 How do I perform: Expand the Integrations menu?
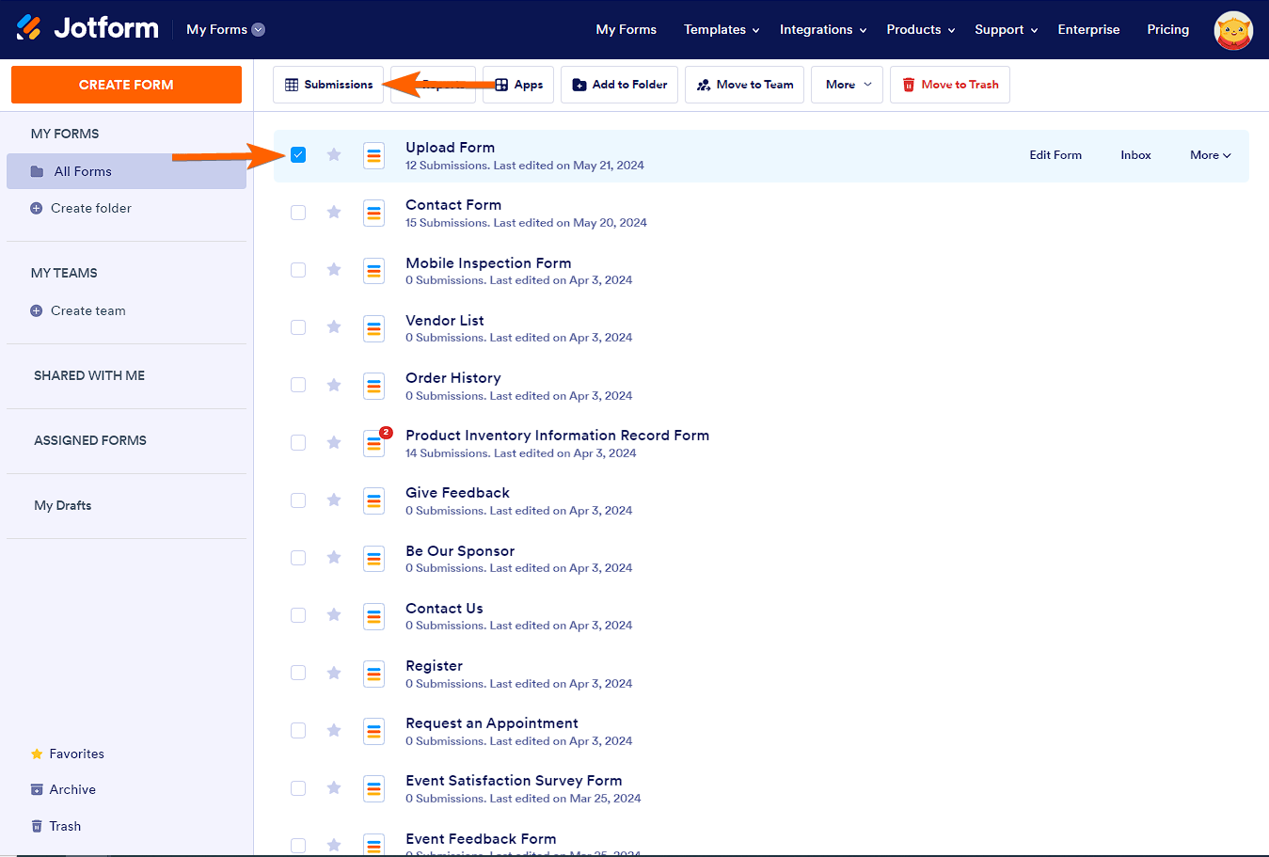tap(823, 29)
